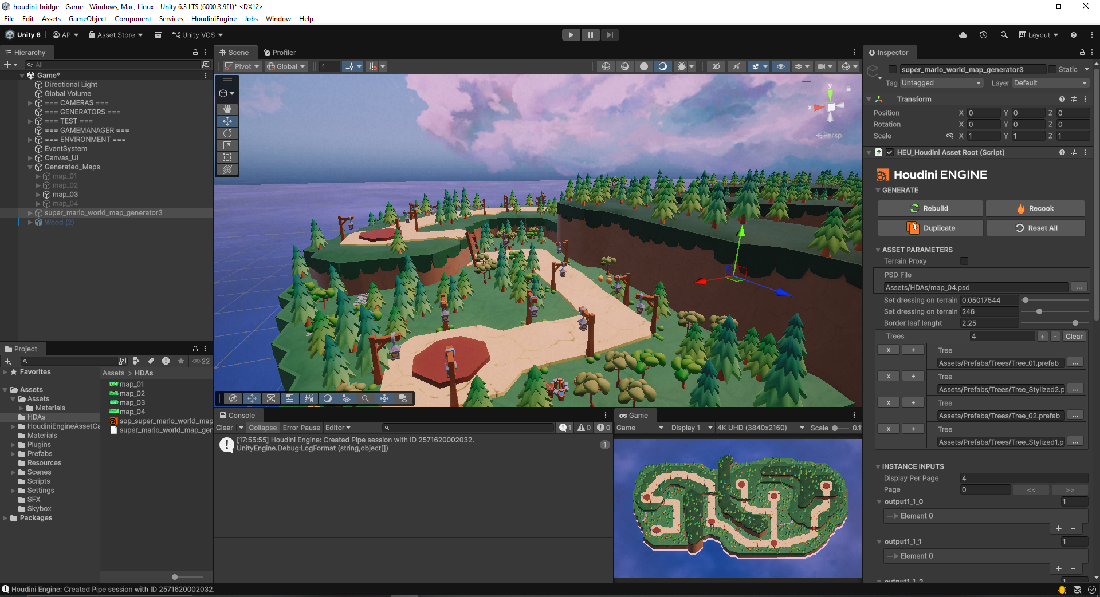Select the combined Transform tool
This screenshot has height=597, width=1100.
pyautogui.click(x=227, y=169)
